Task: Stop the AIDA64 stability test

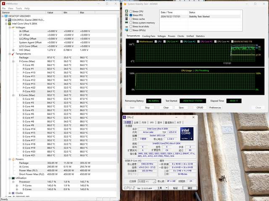Action: (x=147, y=107)
